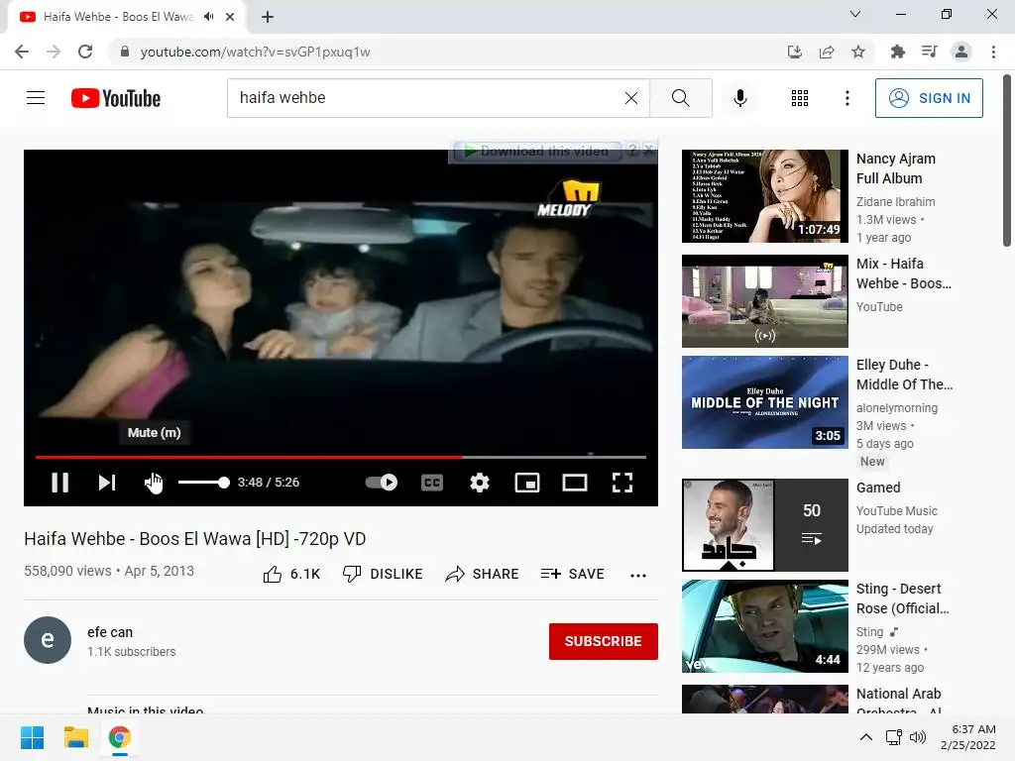Viewport: 1015px width, 761px height.
Task: Open File Explorer from the taskbar
Action: point(75,737)
